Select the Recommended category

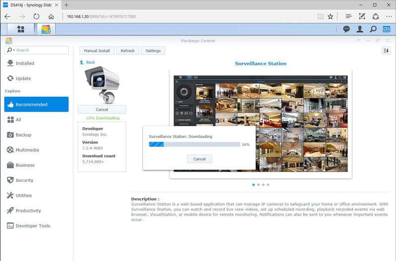[x=36, y=104]
